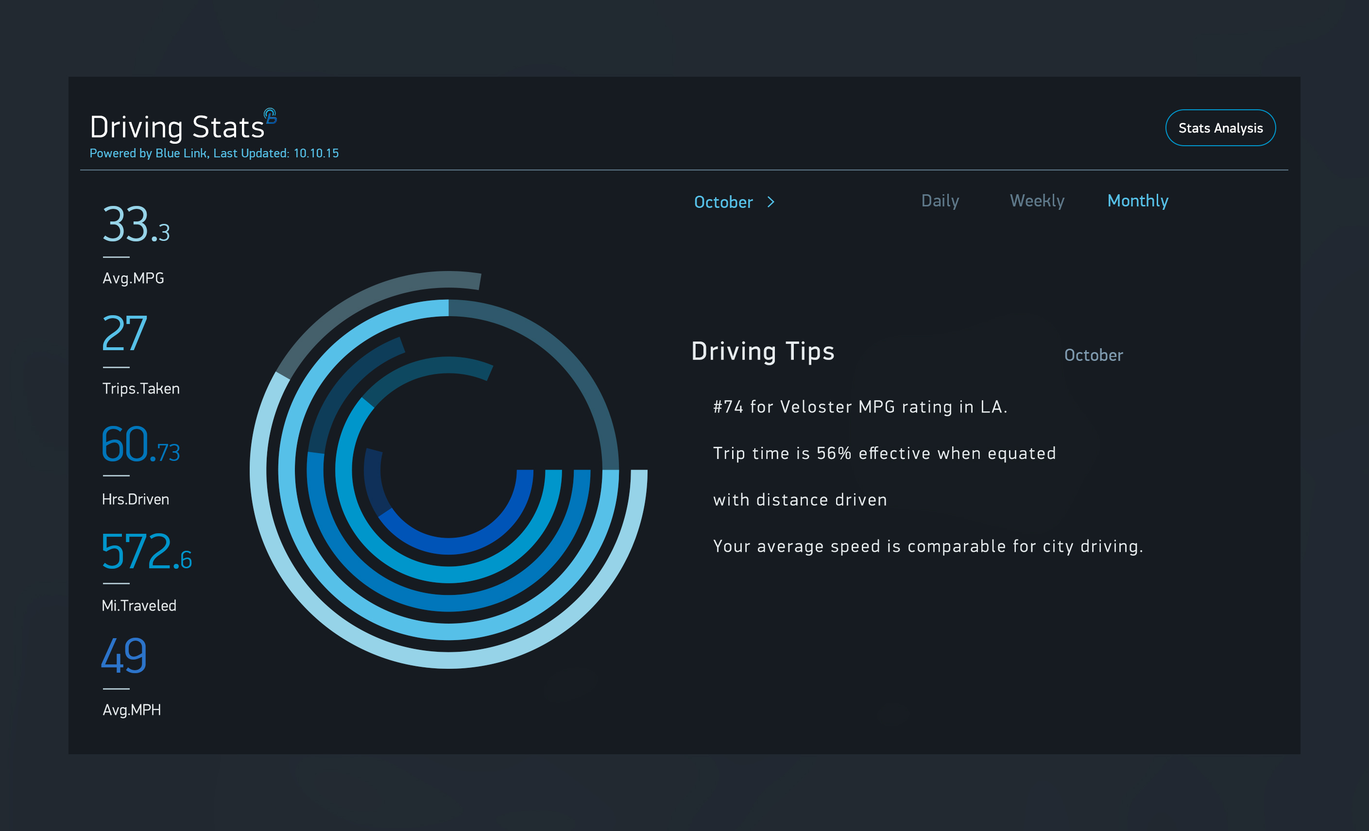Click the chevron next to October
The image size is (1369, 831).
click(x=770, y=202)
